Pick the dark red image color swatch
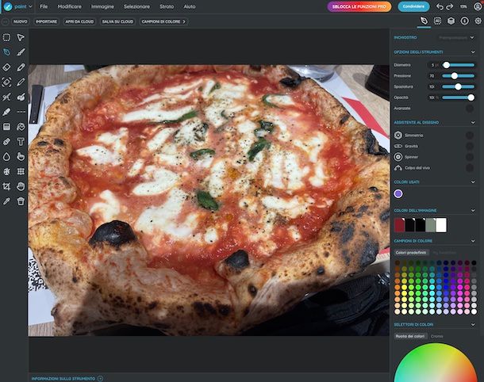Viewport: 484px width, 382px height. (x=399, y=225)
